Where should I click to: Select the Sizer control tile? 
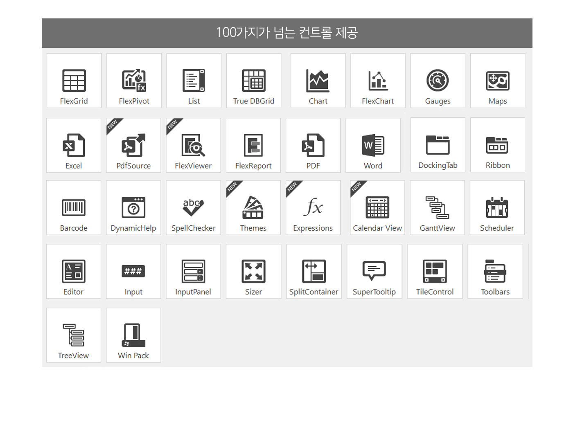click(x=253, y=271)
